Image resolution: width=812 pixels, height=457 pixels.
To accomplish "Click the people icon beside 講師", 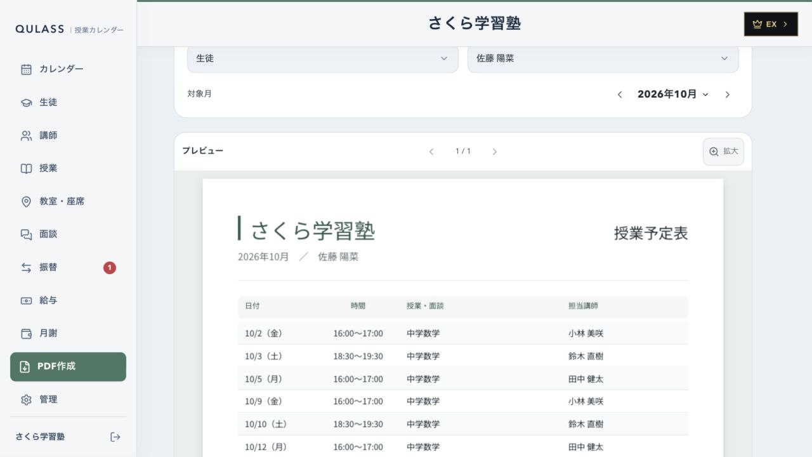I will 26,135.
